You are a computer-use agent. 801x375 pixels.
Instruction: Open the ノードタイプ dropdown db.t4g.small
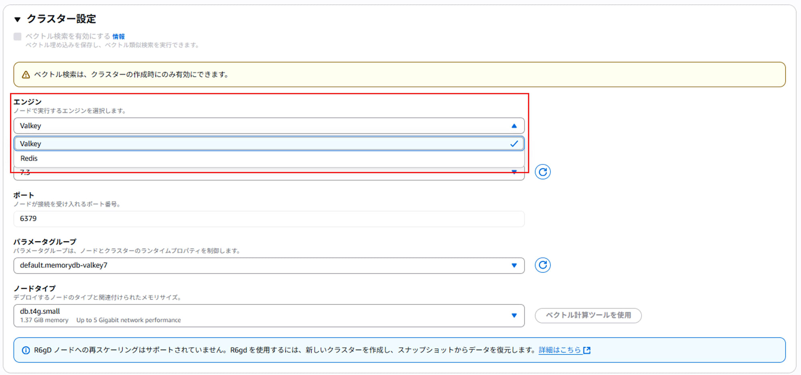[269, 316]
